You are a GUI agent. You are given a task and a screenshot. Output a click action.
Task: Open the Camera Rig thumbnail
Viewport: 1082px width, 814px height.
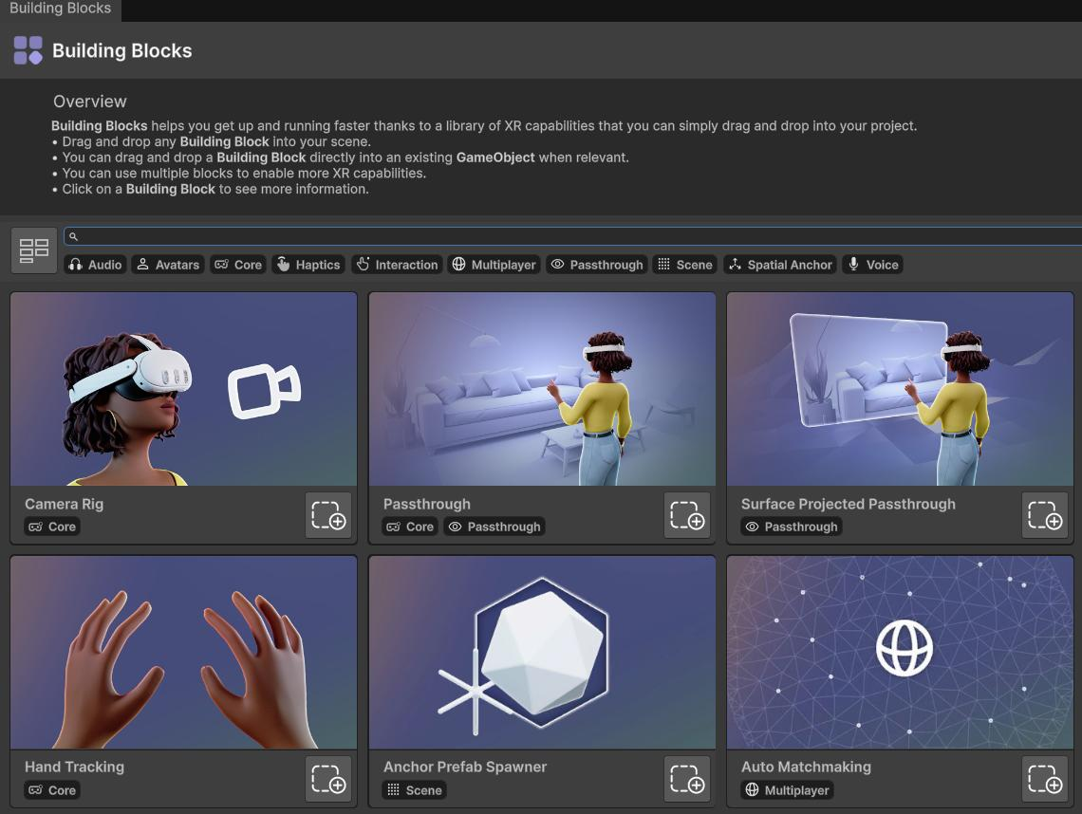183,389
